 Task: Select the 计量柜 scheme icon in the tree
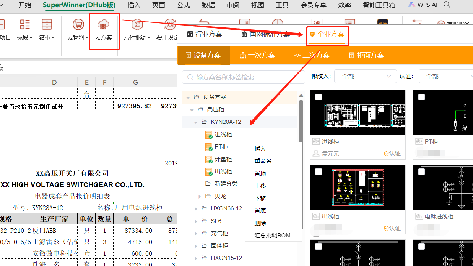point(209,159)
